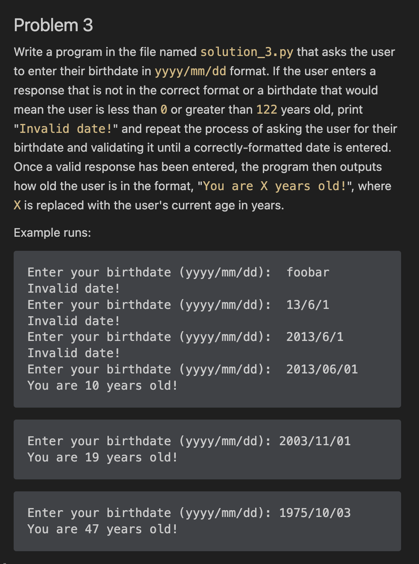Viewport: 419px width, 564px height.
Task: Click the 13/6/1 input line
Action: tap(178, 305)
